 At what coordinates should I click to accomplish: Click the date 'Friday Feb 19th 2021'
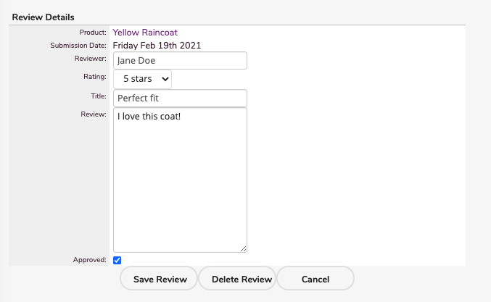point(157,46)
